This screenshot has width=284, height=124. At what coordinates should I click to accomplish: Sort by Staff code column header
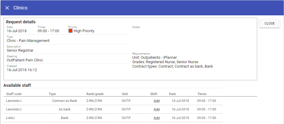point(14,94)
